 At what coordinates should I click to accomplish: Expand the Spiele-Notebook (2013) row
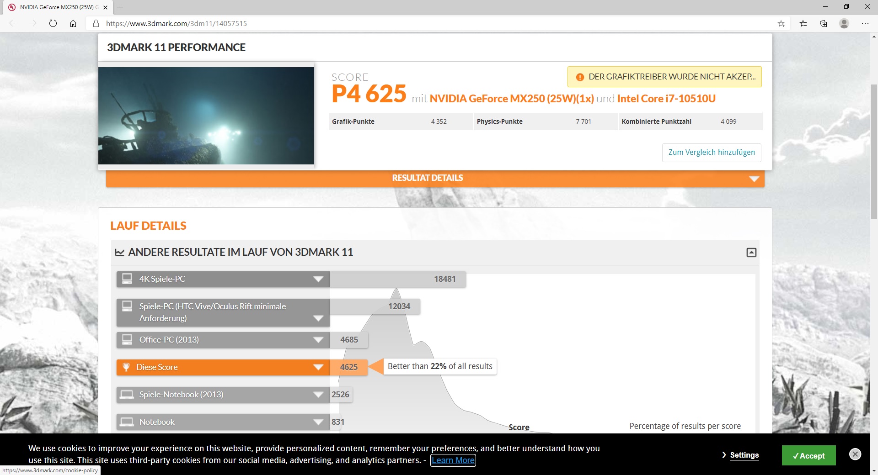click(318, 395)
